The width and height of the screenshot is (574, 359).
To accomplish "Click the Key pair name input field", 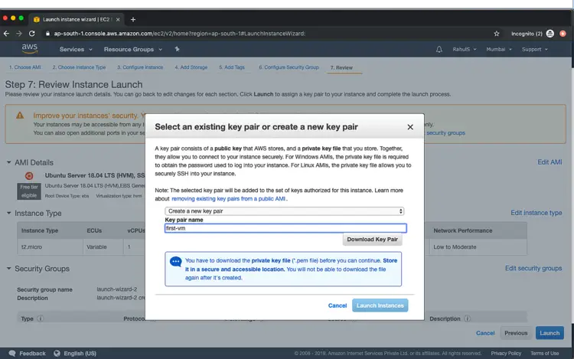I will pos(285,228).
